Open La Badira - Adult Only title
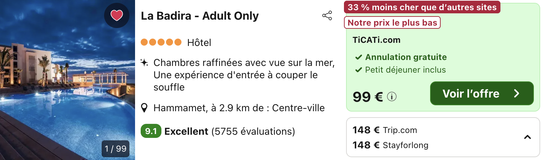Viewport: 543px width, 160px height. [x=200, y=16]
